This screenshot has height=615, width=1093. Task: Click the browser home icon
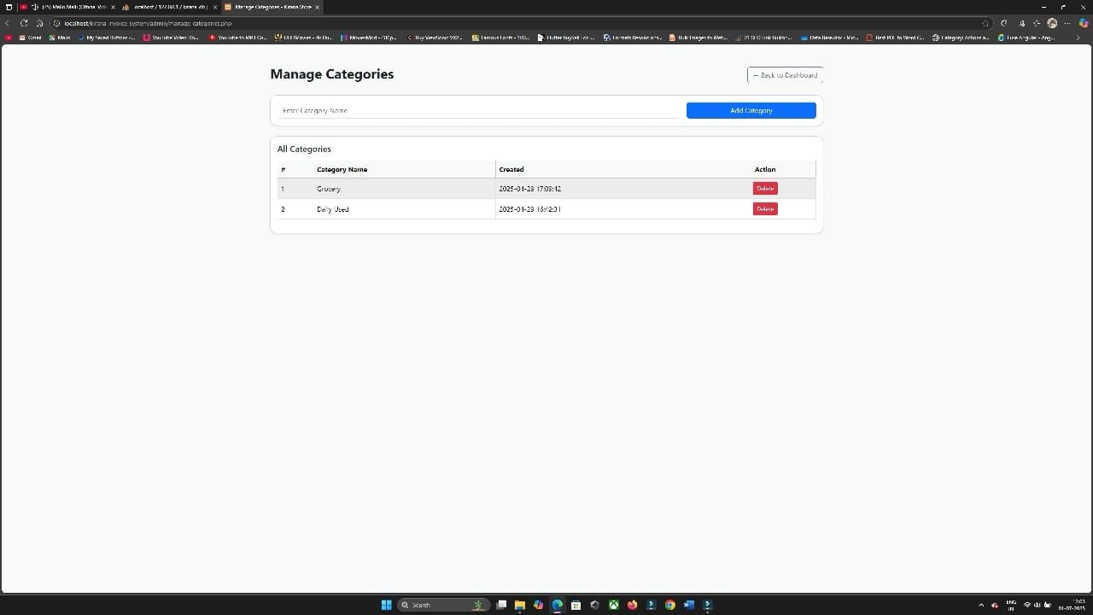pos(39,23)
